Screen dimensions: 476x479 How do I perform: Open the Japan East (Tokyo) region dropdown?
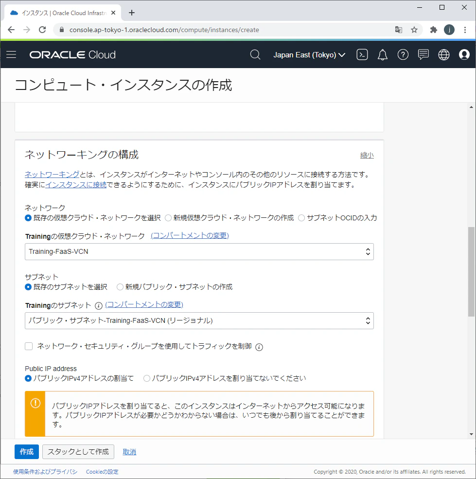tap(309, 54)
